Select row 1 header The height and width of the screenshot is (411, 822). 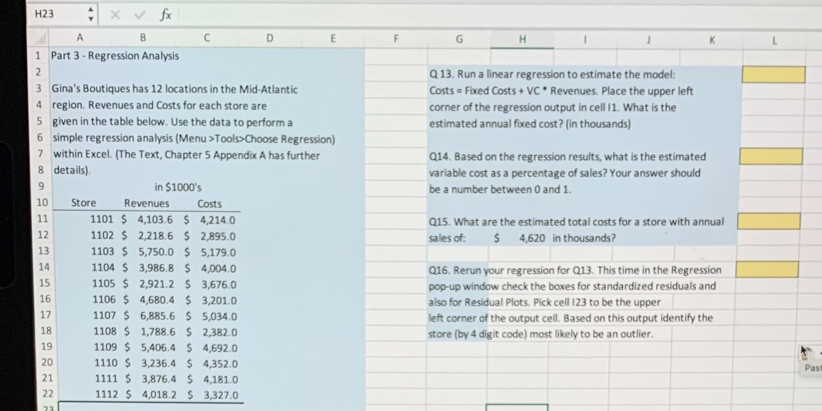click(x=38, y=56)
